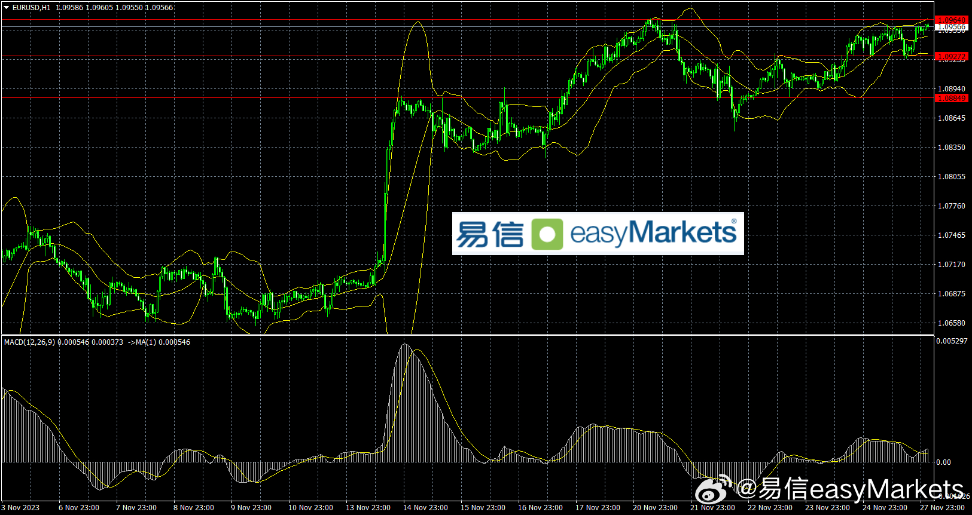The image size is (972, 515).
Task: Click the 9 Nov 23:00 time label
Action: 251,508
